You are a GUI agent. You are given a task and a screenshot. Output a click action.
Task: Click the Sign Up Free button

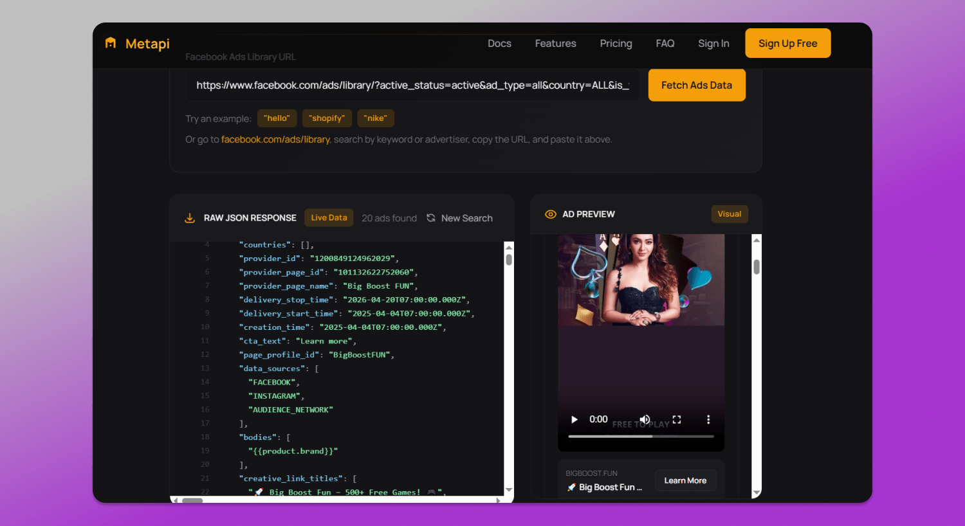click(x=788, y=43)
